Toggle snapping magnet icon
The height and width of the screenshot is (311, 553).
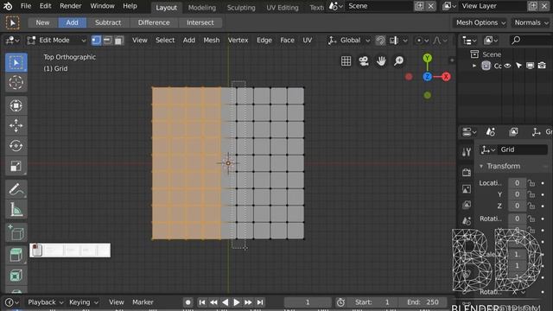pos(380,41)
